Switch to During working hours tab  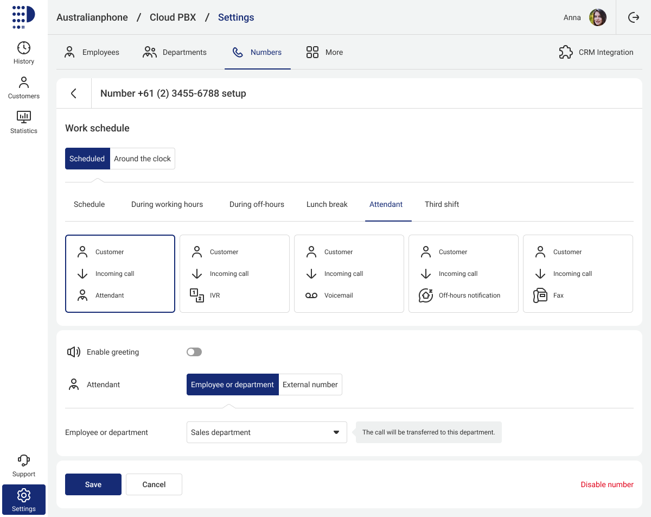point(167,204)
